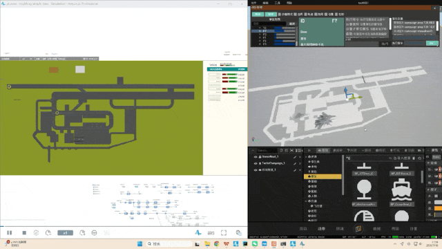Click the second teal button in the dialog toolbar
Screen dimensions: 442x249
(x=271, y=14)
